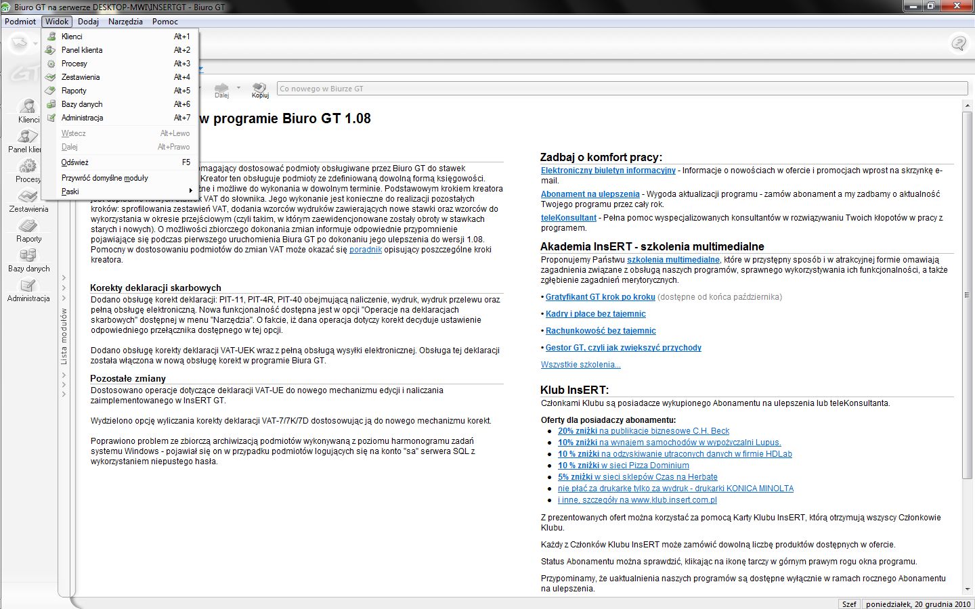975x609 pixels.
Task: Choose Administracja in the Widok menu
Action: 119,118
